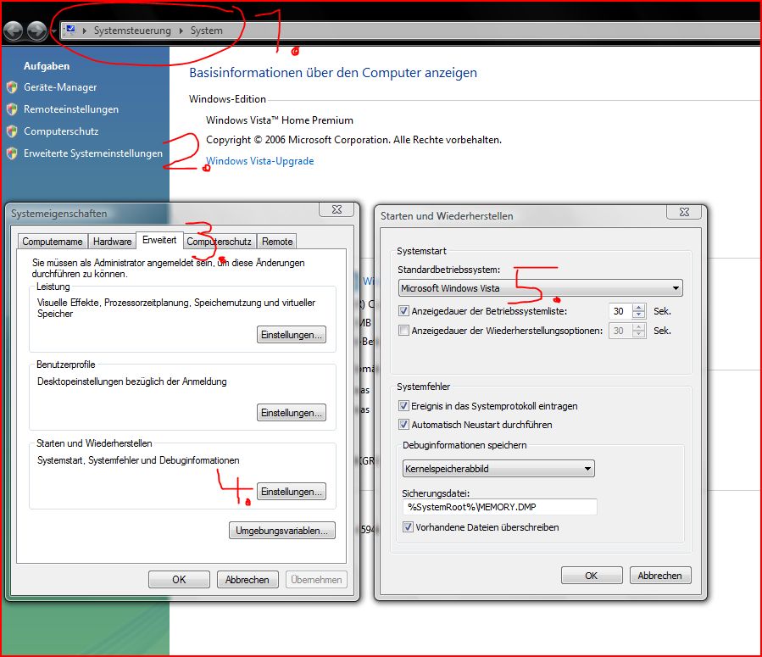This screenshot has height=657, width=762.
Task: Click the Sicherungsdatei path field
Action: (x=499, y=507)
